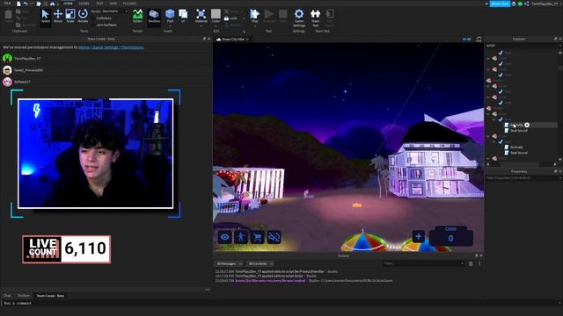This screenshot has height=316, width=563.
Task: Open the Terrain Editor
Action: 137,16
